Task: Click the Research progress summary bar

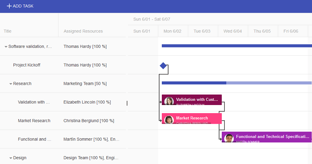Action: point(237,83)
